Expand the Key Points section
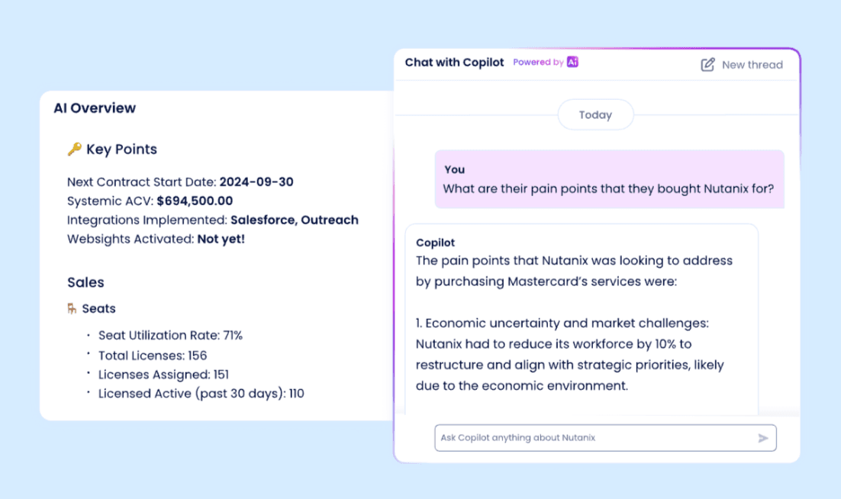The image size is (841, 499). [x=120, y=149]
